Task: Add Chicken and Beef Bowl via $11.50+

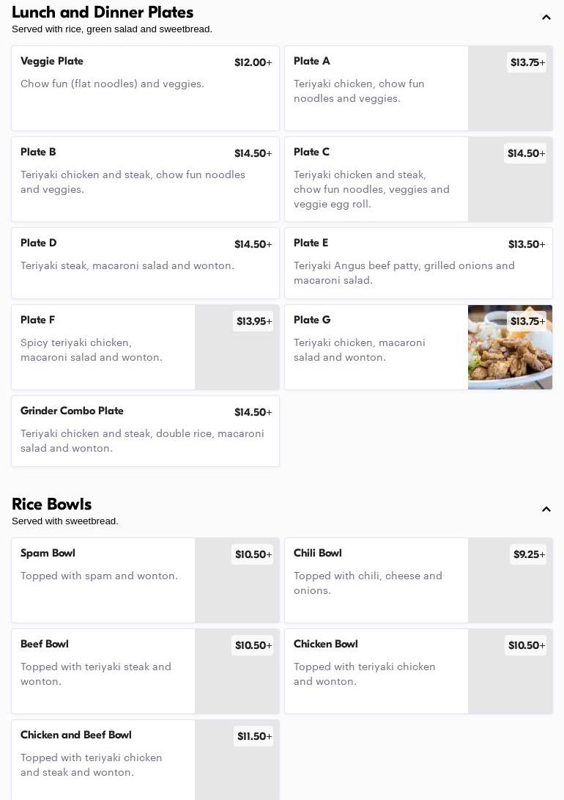Action: [x=253, y=736]
